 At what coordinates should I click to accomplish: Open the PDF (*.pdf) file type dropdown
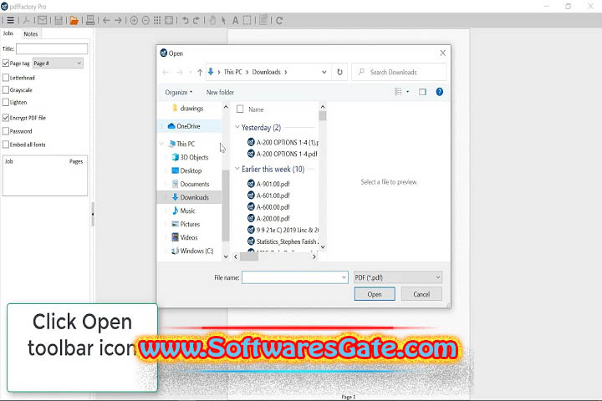[x=398, y=277]
